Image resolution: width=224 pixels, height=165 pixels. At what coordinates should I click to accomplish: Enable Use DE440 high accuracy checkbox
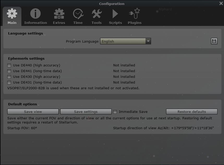[9, 65]
